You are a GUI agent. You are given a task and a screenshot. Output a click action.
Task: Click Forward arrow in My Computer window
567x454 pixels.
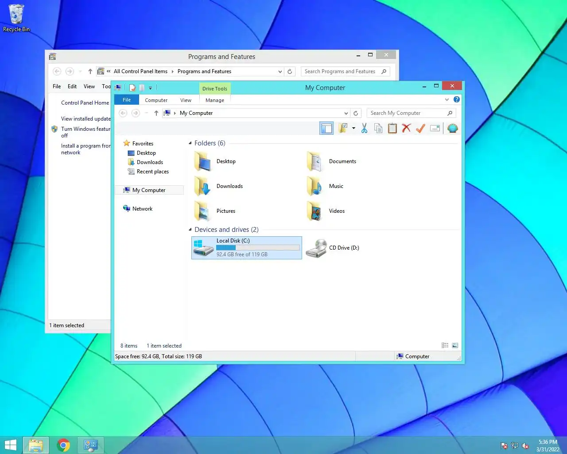[x=136, y=113]
